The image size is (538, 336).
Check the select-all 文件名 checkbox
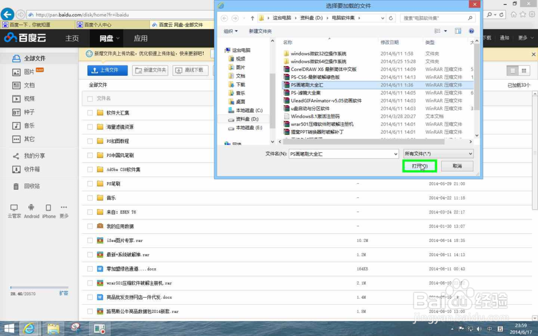90,99
